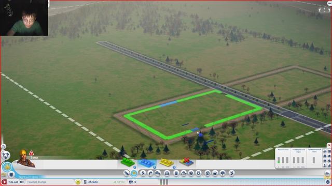This screenshot has height=186, width=332.
Task: Open the Health medical-star menu
Action: point(191,173)
